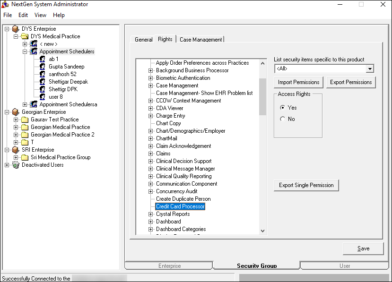Click the Import Permissions button
This screenshot has width=392, height=282.
pos(298,82)
